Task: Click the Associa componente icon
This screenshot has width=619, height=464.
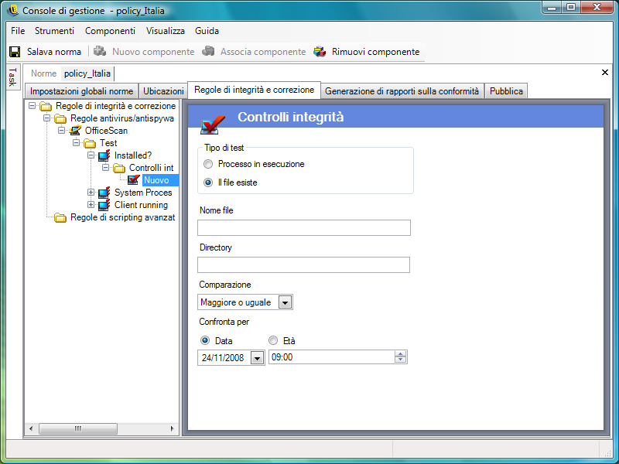Action: [208, 51]
